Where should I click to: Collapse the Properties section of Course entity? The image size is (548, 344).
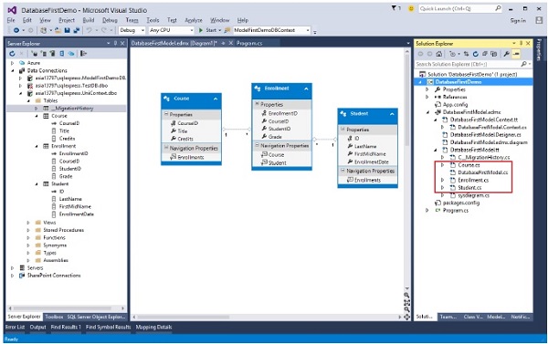[166, 114]
